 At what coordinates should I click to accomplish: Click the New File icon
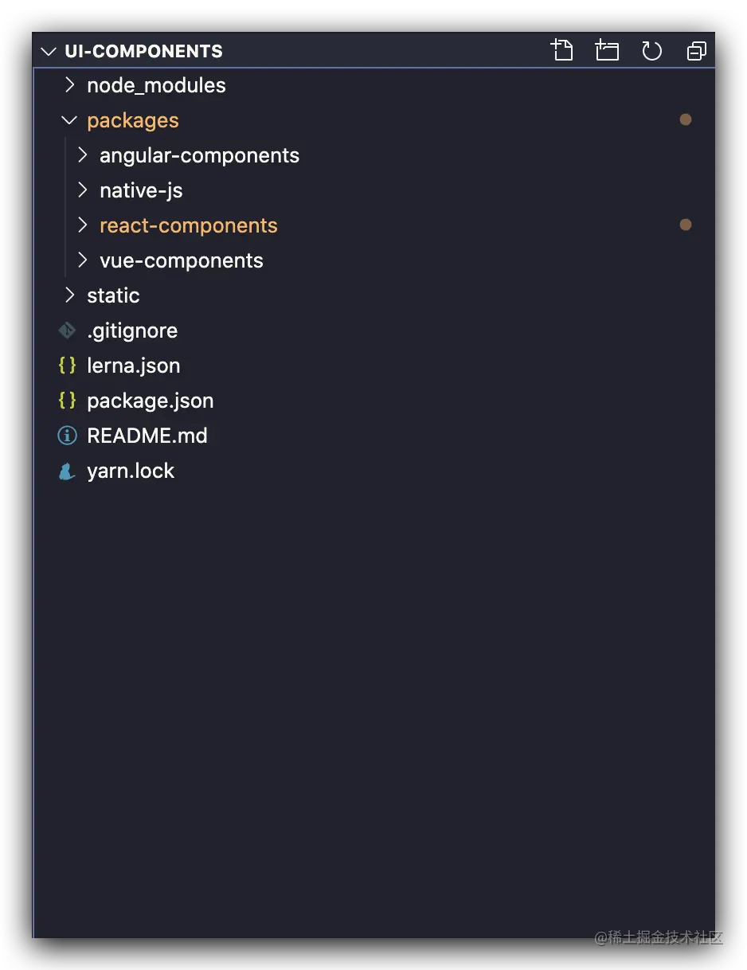(562, 51)
